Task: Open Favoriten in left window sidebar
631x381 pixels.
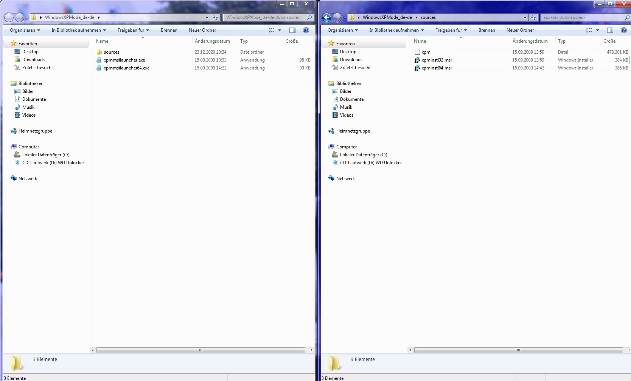Action: (x=28, y=44)
